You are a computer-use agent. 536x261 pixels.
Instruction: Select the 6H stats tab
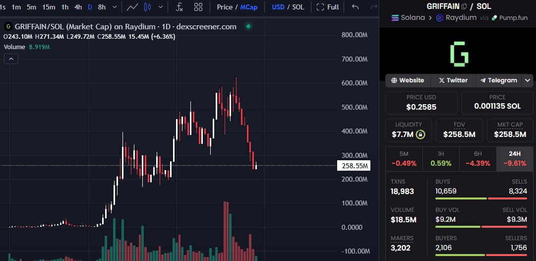[478, 159]
